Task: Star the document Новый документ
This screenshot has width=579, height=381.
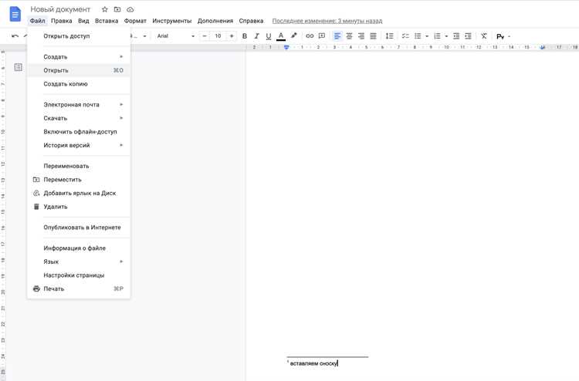Action: pos(104,9)
